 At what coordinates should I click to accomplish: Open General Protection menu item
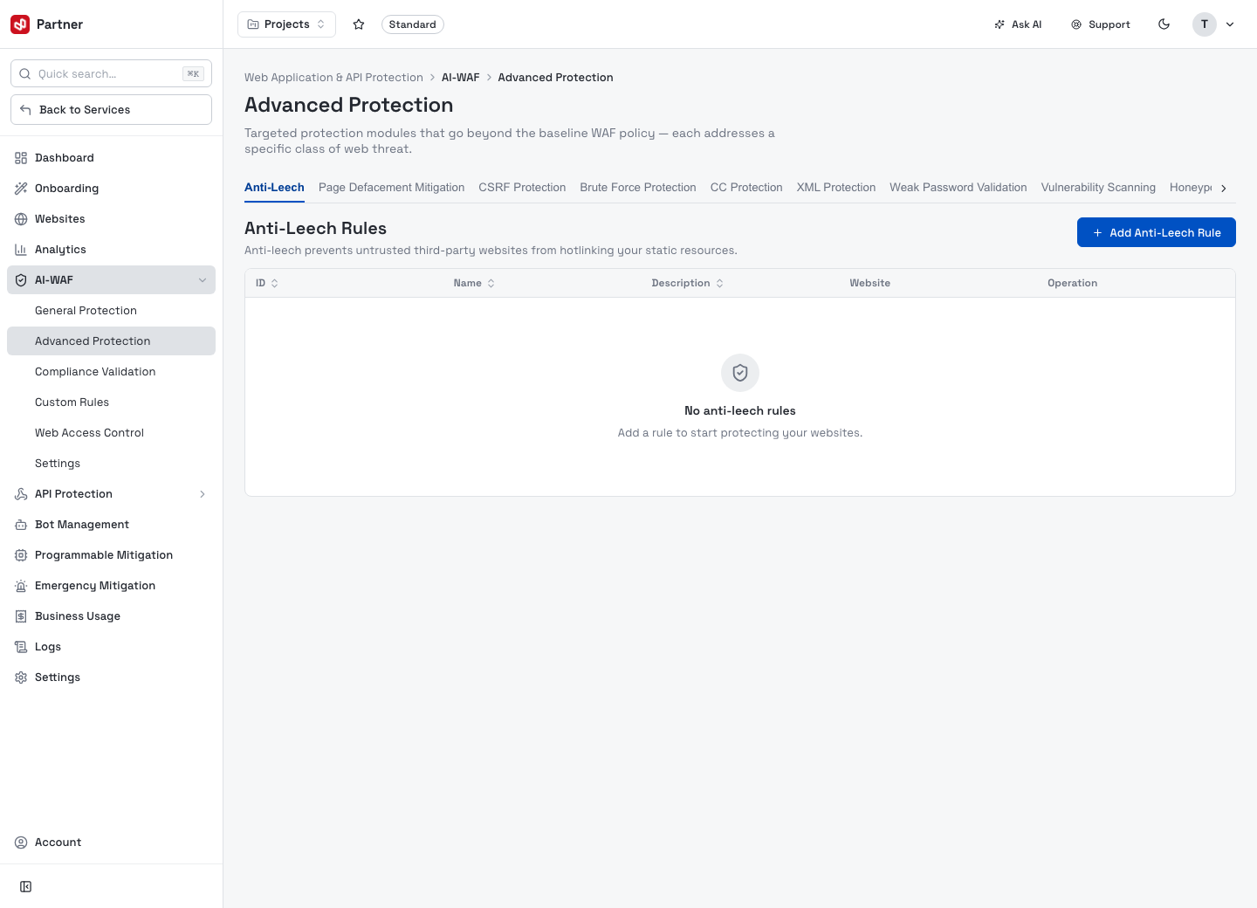111,311
